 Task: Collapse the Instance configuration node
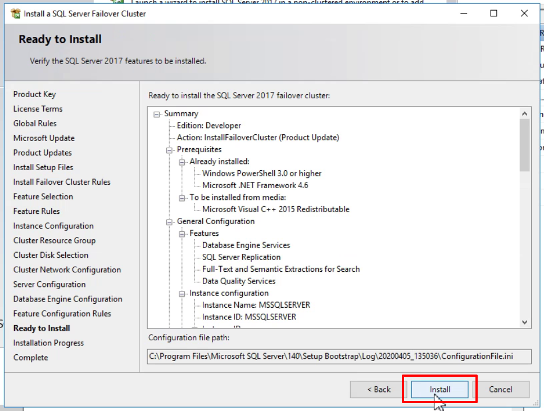182,294
